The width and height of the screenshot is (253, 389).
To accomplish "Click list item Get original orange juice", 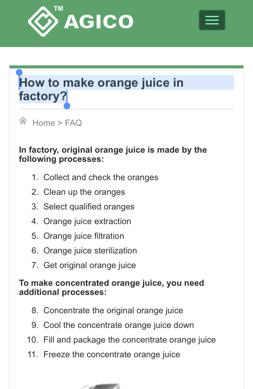I will coord(90,265).
